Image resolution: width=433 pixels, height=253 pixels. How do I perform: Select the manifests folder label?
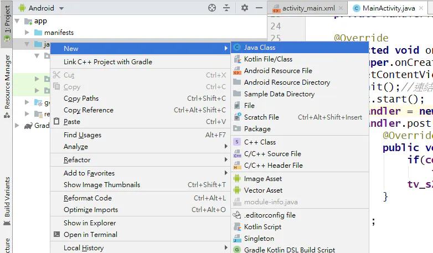(x=59, y=33)
